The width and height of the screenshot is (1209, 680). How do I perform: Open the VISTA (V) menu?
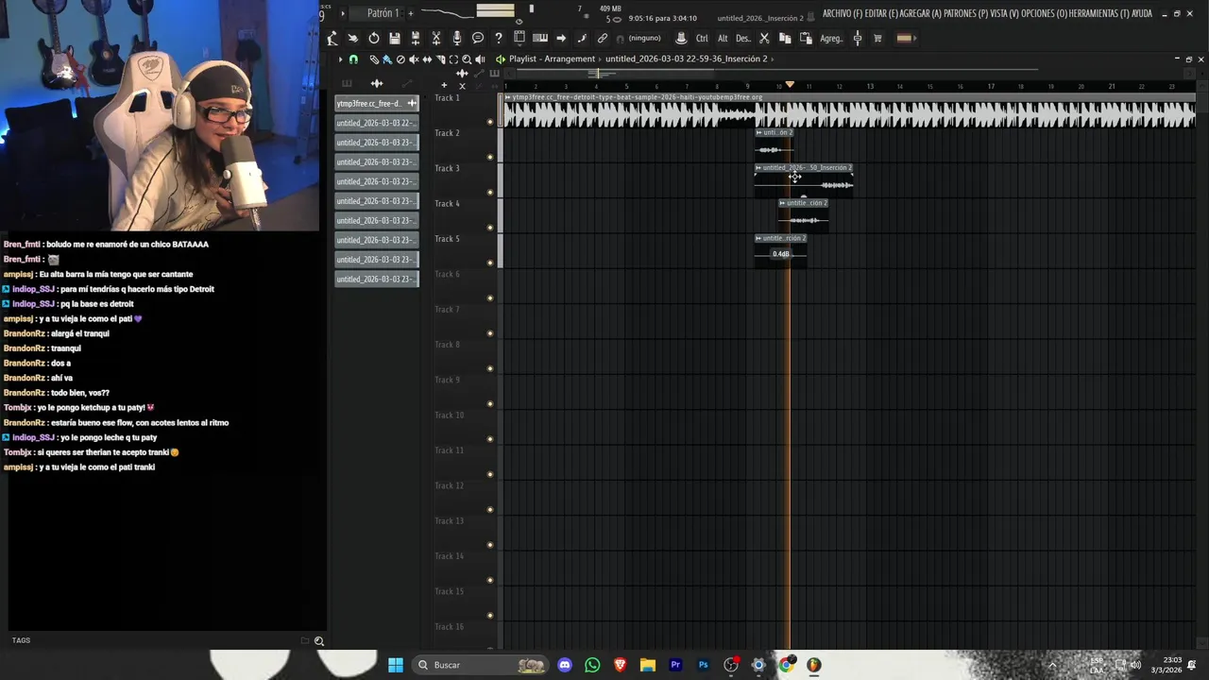click(x=1005, y=13)
